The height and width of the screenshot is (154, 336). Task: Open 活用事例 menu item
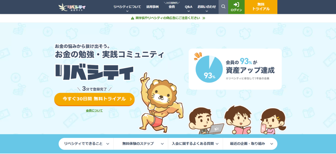click(152, 7)
